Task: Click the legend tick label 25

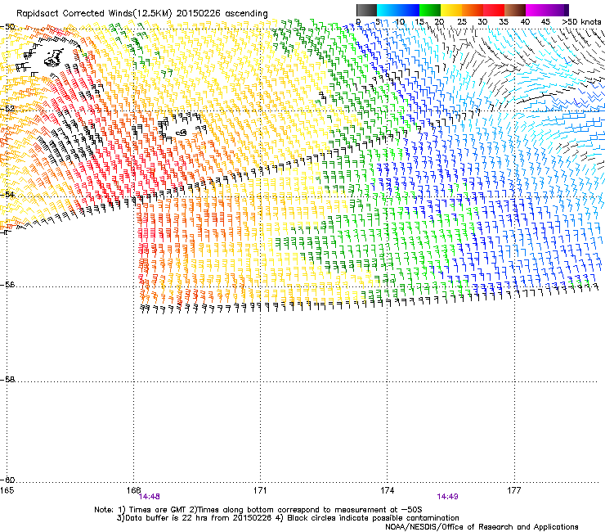Action: (462, 22)
